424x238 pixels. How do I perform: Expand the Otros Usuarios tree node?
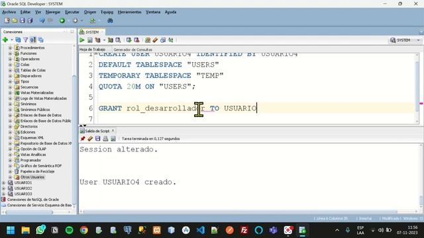tap(10, 177)
